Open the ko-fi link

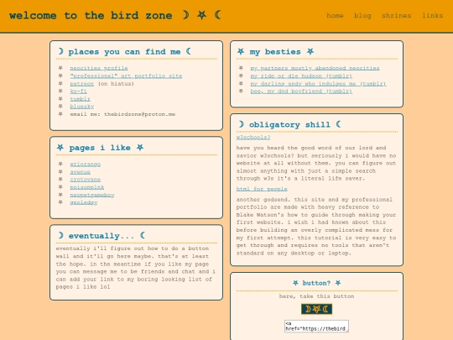(78, 92)
